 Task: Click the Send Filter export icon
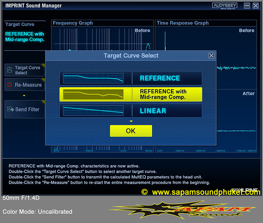(x=11, y=110)
